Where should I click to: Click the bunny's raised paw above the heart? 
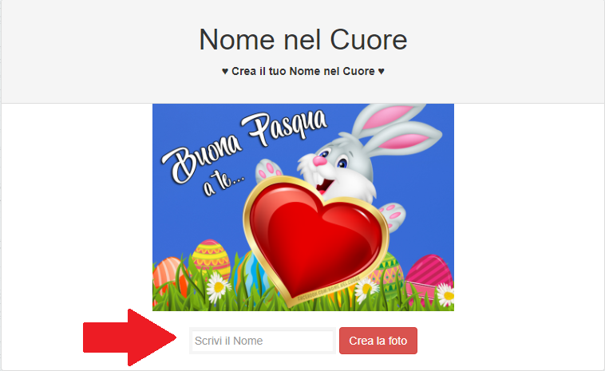click(269, 171)
